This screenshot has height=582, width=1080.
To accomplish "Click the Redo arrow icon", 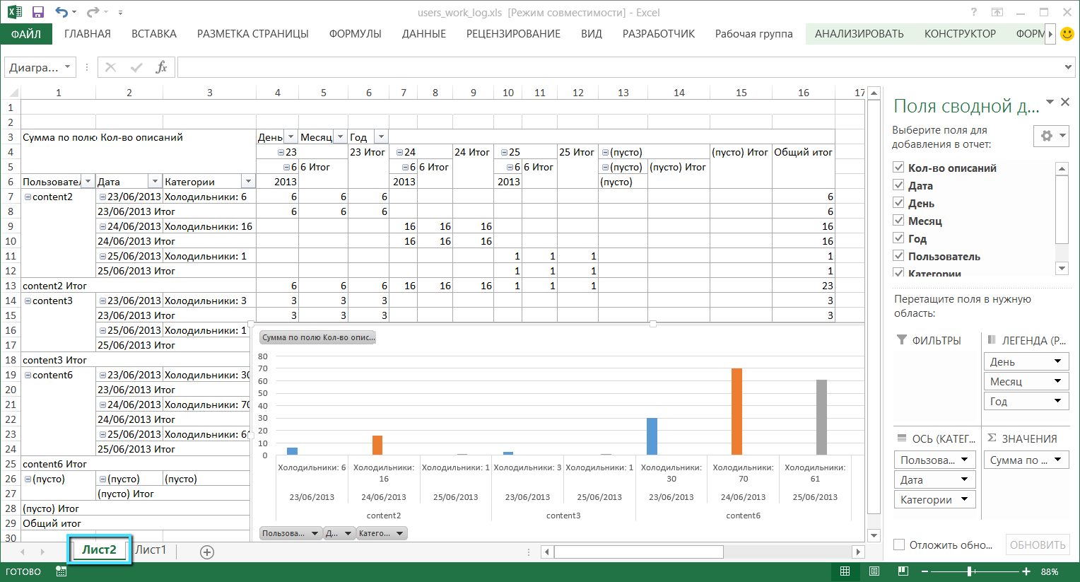I will point(93,12).
